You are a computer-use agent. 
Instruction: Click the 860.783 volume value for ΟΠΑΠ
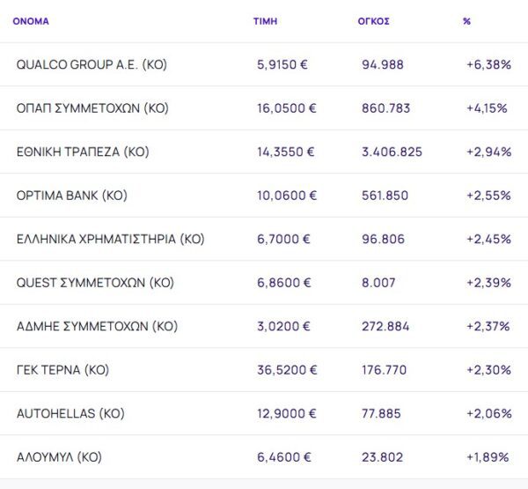pos(387,108)
